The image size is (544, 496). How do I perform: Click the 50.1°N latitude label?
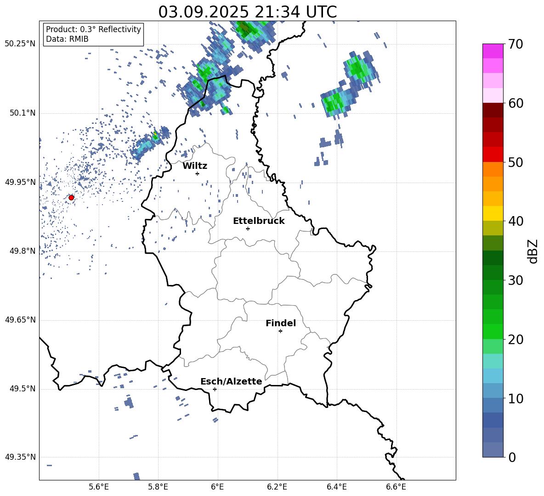pyautogui.click(x=23, y=113)
